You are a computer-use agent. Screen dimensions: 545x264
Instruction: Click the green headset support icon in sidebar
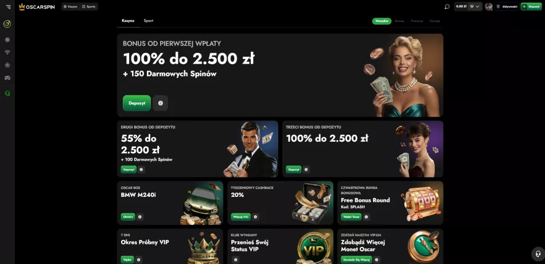click(7, 93)
